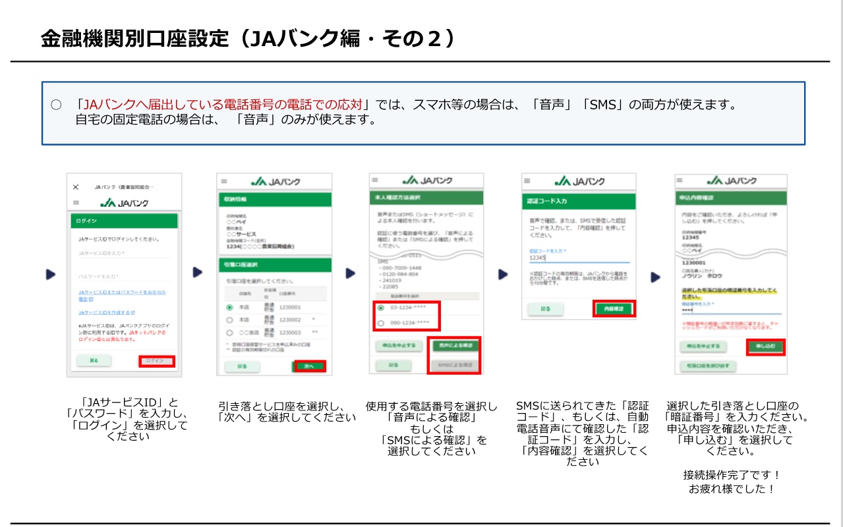Select radio for ○○支店 account 1230003
The width and height of the screenshot is (843, 527).
point(229,333)
